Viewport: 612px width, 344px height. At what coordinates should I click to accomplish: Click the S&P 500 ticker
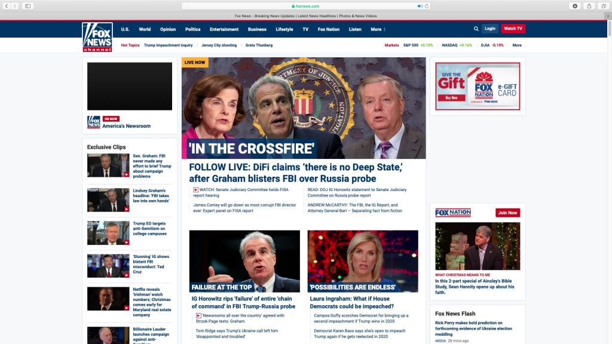click(x=418, y=45)
